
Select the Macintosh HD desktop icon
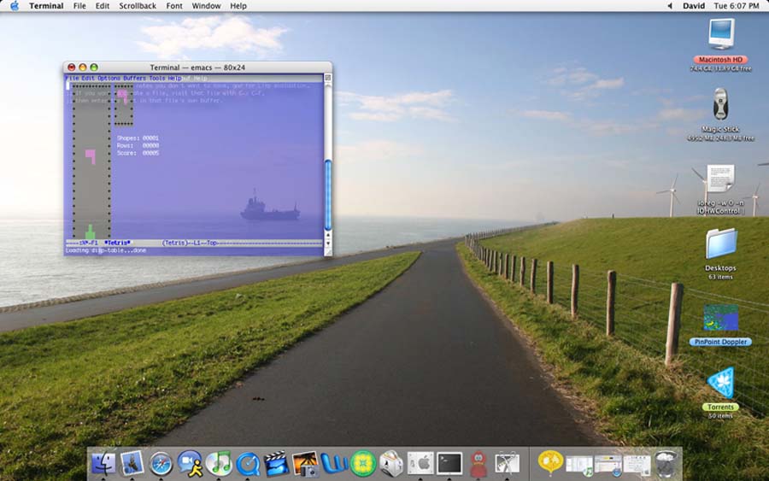(721, 36)
